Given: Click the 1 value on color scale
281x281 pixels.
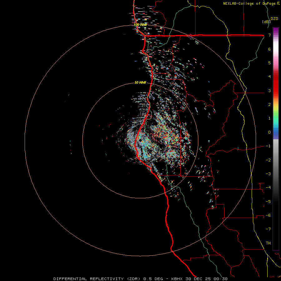Looking at the screenshot, I should 269,118.
